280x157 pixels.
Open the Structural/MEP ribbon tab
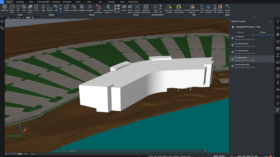[x=43, y=2]
